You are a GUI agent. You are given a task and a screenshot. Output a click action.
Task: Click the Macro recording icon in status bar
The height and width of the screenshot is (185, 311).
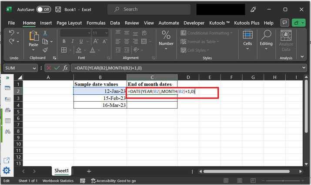83,181
